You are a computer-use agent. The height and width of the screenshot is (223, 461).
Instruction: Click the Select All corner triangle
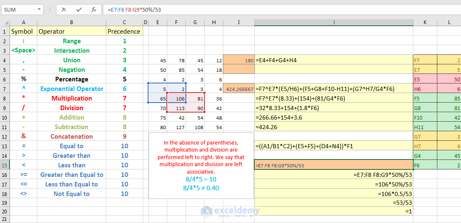(5, 22)
